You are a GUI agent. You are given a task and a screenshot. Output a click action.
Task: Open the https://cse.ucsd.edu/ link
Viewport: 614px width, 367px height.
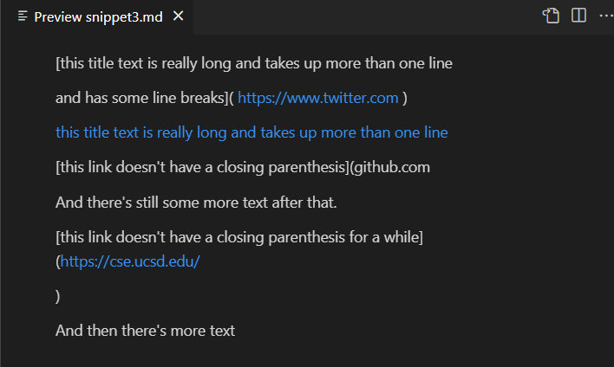[130, 261]
